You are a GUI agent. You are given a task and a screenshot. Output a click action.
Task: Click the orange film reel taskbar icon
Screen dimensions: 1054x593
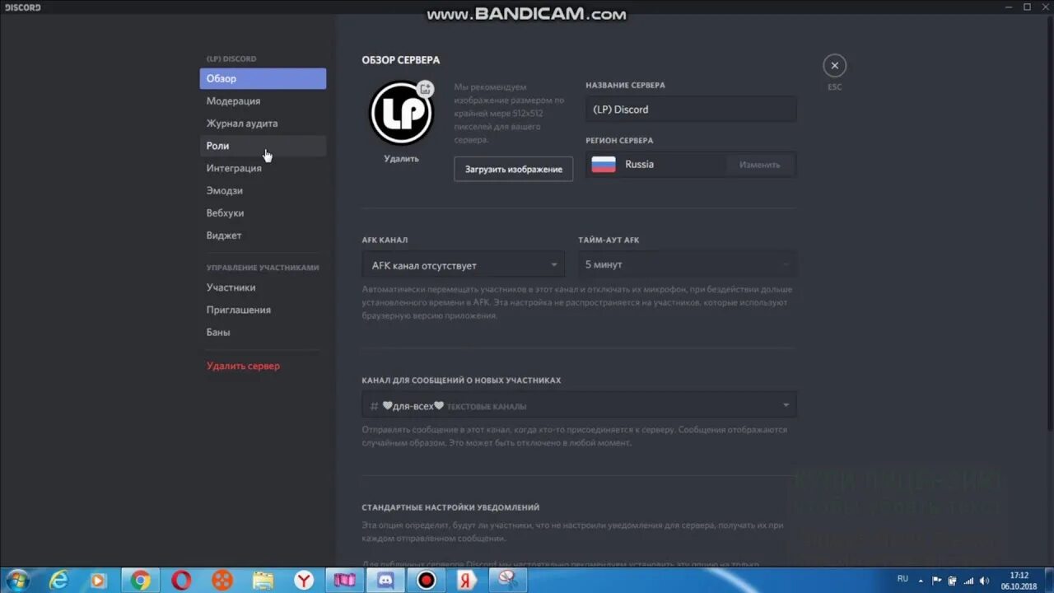pos(222,580)
